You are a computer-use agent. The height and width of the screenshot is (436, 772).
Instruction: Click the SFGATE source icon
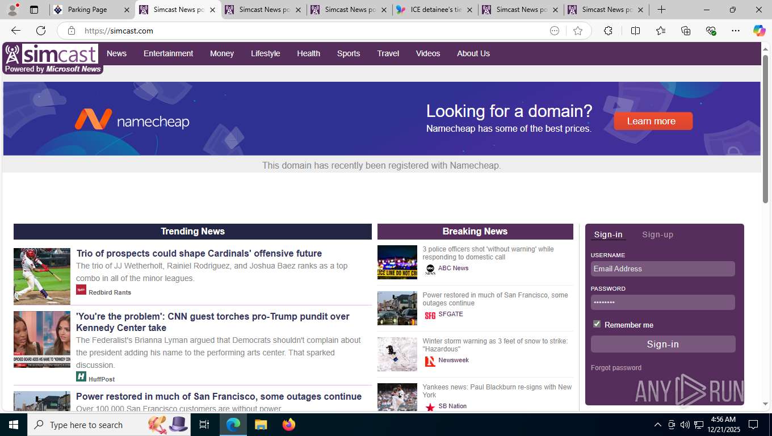430,315
